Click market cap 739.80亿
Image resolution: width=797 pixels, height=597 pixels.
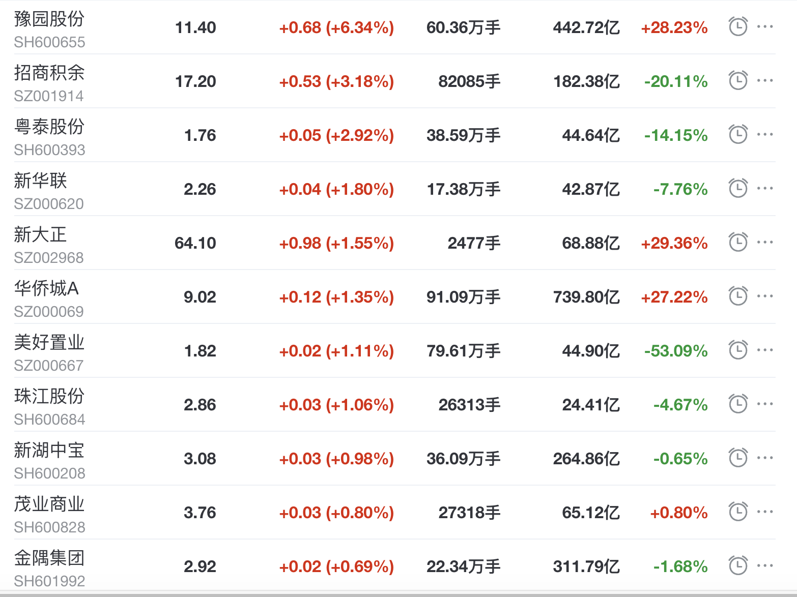(586, 297)
